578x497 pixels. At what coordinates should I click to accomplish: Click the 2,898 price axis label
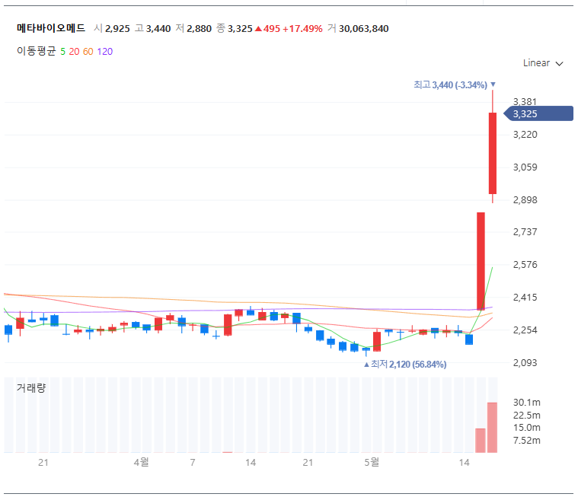point(525,200)
